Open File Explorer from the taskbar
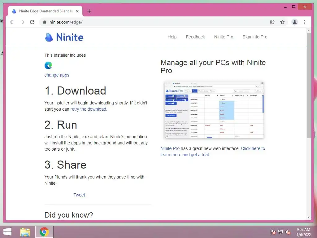The height and width of the screenshot is (238, 317). click(25, 232)
